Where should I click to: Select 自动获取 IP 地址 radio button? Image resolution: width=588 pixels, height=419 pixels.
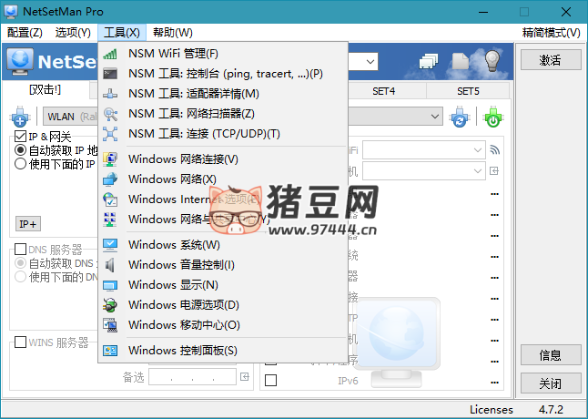click(20, 150)
